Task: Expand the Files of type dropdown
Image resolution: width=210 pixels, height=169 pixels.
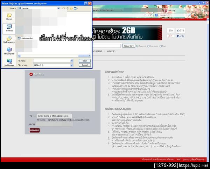Action: (72, 65)
